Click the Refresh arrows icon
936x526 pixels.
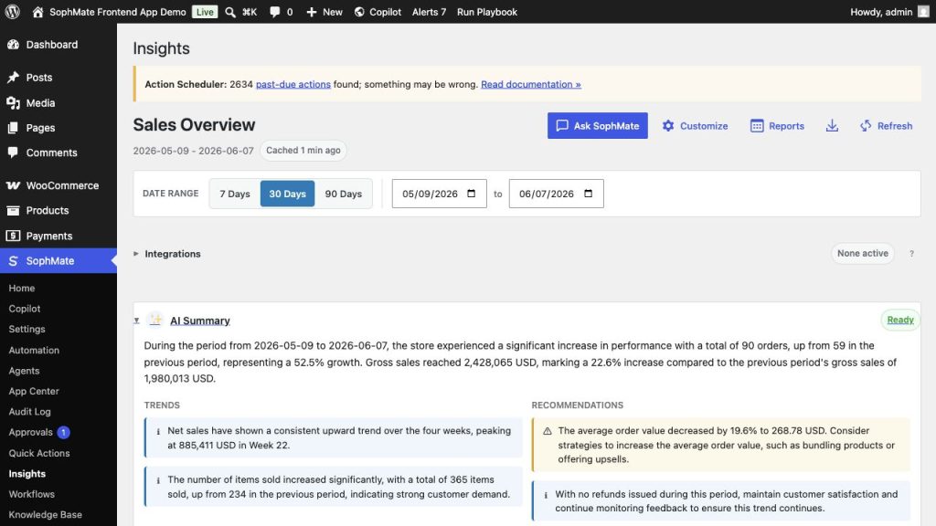[x=866, y=126]
